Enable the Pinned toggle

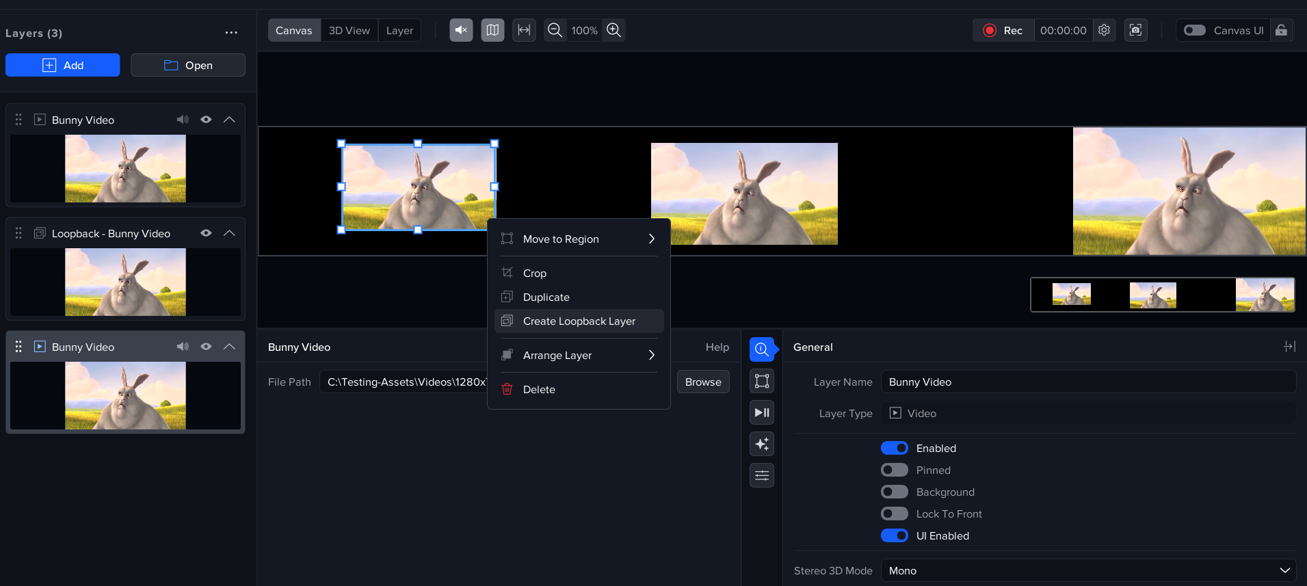tap(895, 470)
